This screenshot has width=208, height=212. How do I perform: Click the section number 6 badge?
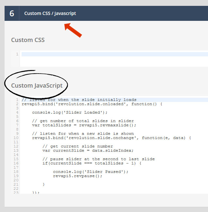12,13
